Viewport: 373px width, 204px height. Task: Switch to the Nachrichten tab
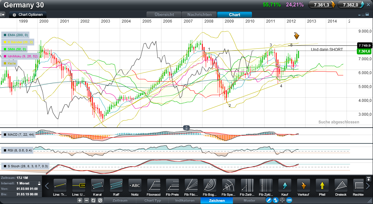coord(200,15)
